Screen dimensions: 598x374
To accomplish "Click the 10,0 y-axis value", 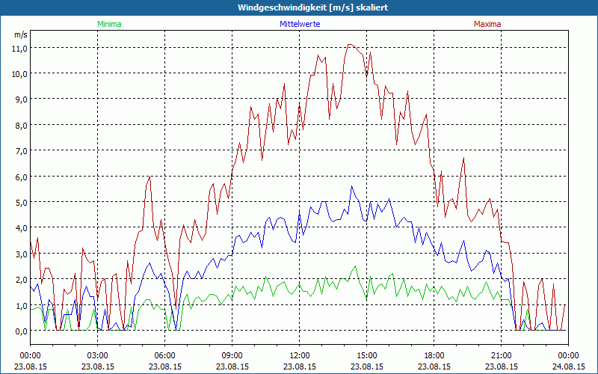I will tap(20, 73).
